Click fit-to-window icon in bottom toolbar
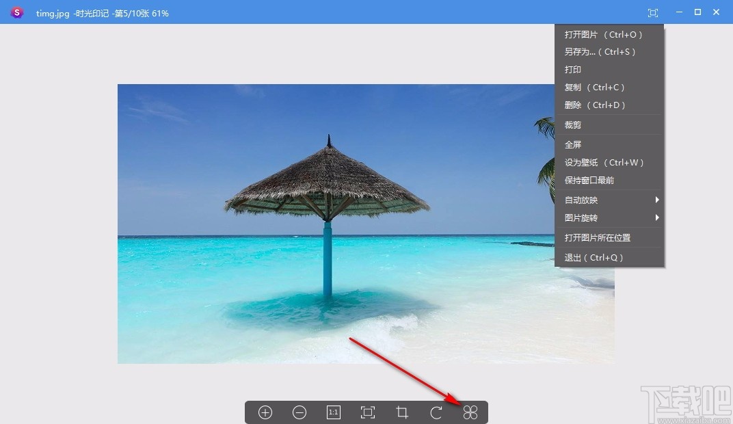Image resolution: width=733 pixels, height=424 pixels. (368, 412)
